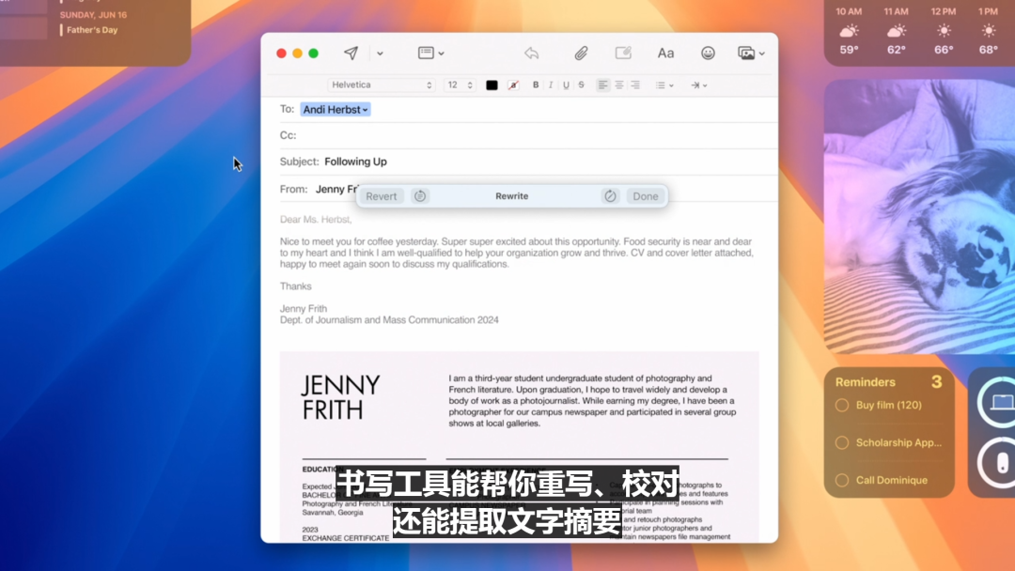
Task: Open the header fields dropdown
Action: point(431,53)
